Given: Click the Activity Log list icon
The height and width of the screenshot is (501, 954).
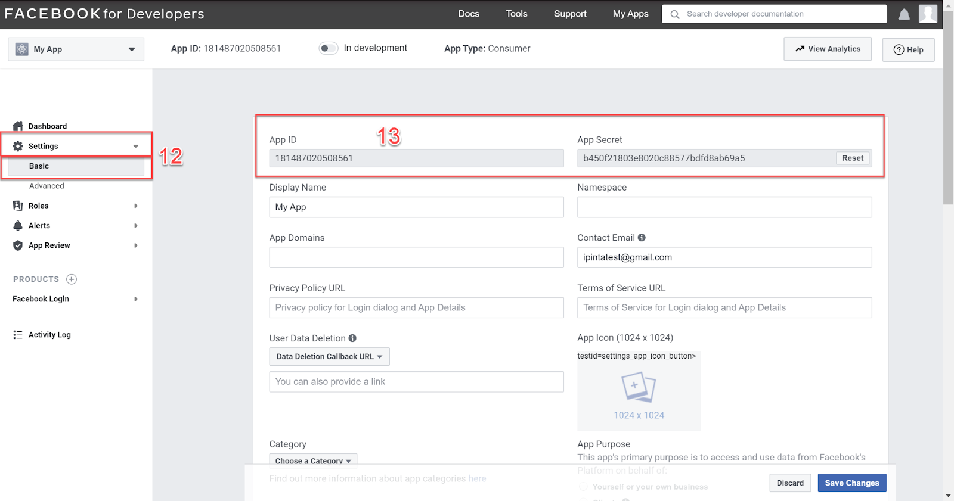Looking at the screenshot, I should click(x=18, y=335).
